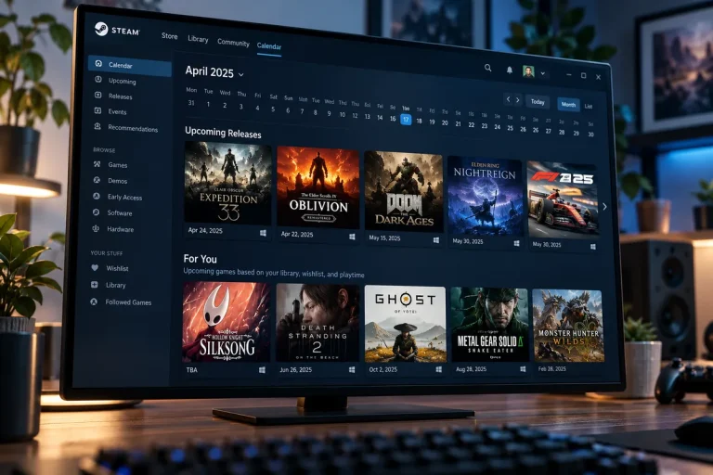The image size is (713, 475).
Task: Click the Wishlist heart icon
Action: click(95, 268)
